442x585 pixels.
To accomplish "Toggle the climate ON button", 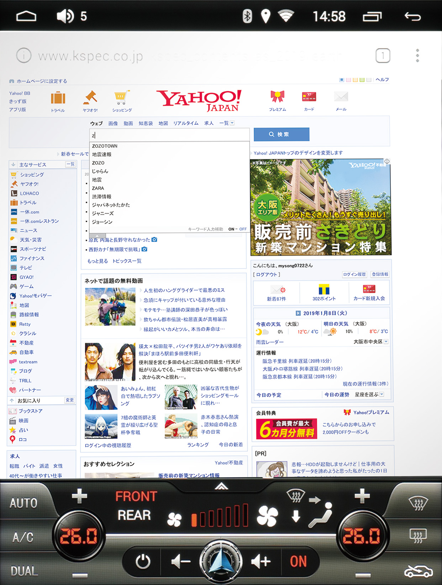I will tap(298, 562).
